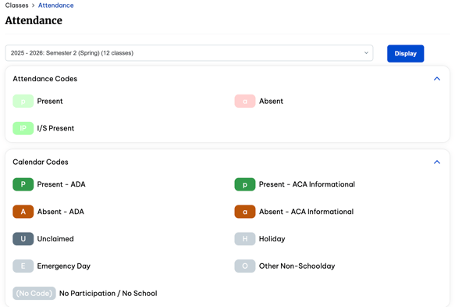Image resolution: width=455 pixels, height=307 pixels.
Task: Click the light green Present 'p' attendance badge
Action: click(23, 101)
